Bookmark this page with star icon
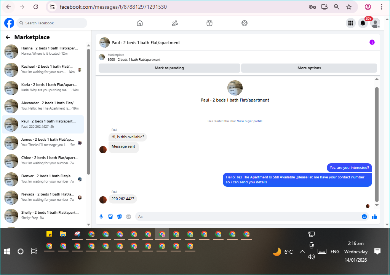 pos(349,7)
